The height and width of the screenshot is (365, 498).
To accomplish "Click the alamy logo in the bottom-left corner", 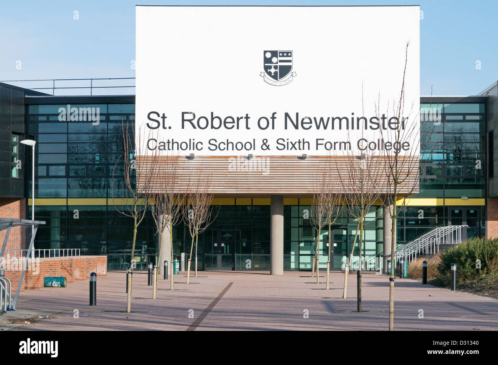I will (39, 348).
